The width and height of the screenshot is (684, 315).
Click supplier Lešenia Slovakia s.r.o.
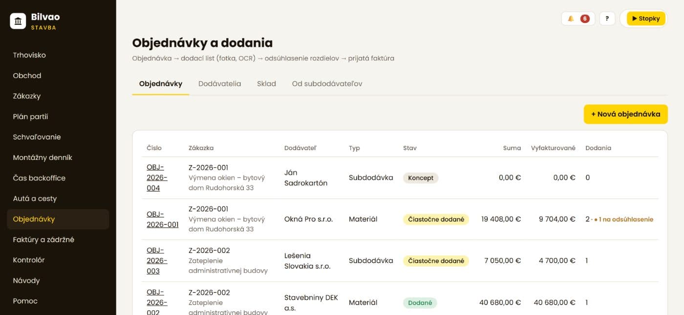click(307, 261)
